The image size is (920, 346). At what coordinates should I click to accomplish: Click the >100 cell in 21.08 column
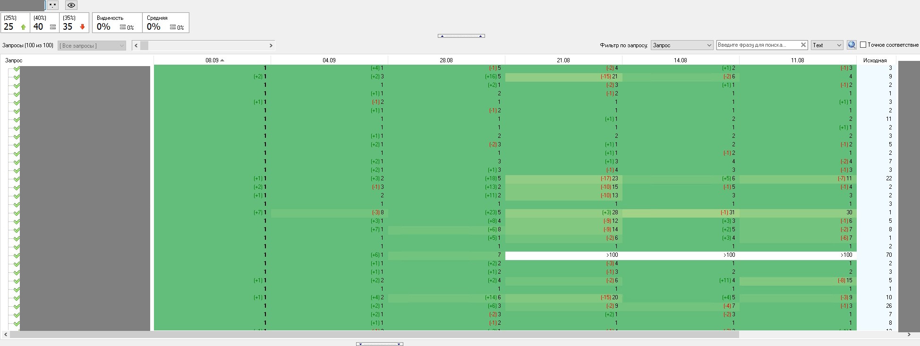[x=563, y=255]
